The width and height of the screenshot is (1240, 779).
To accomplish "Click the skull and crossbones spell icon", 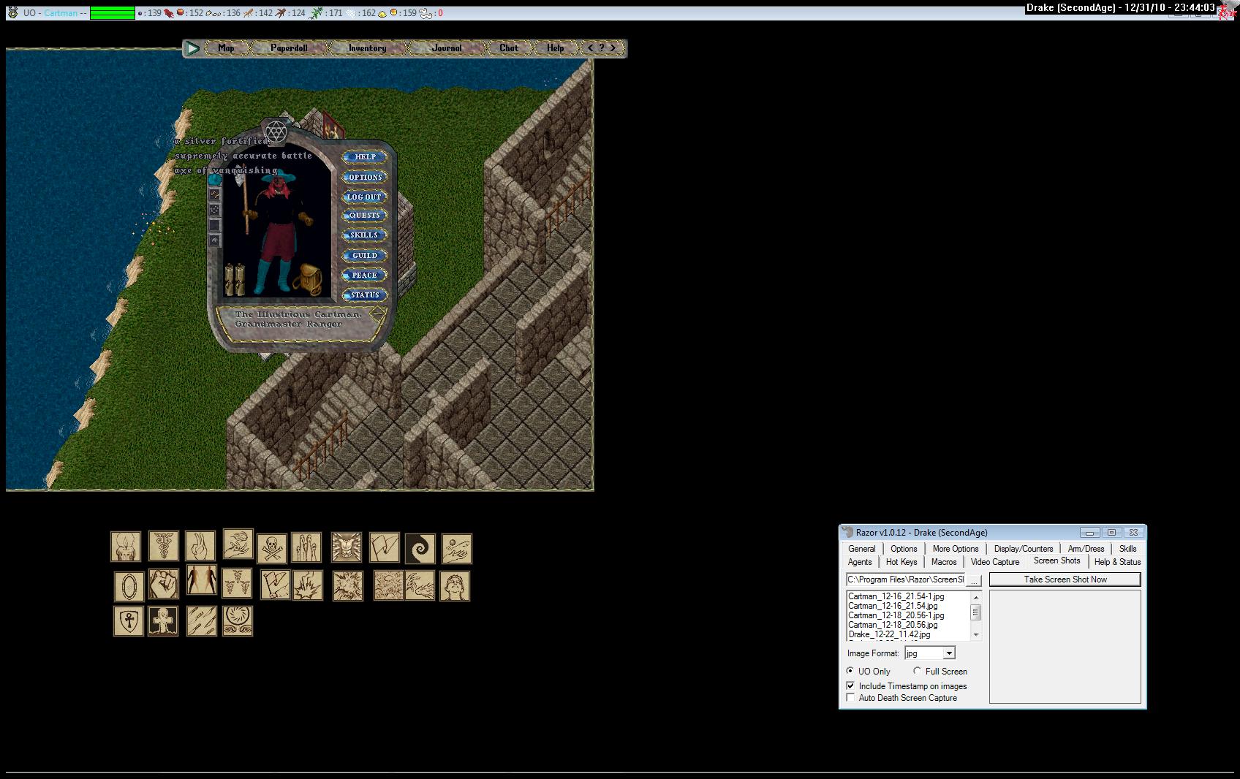I will pyautogui.click(x=272, y=548).
